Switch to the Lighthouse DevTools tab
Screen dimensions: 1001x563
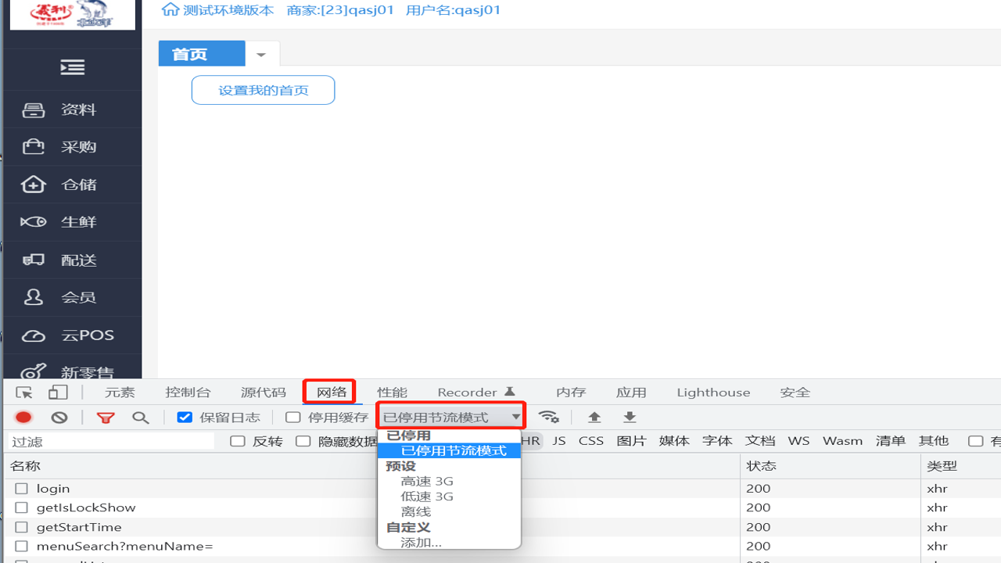click(713, 393)
